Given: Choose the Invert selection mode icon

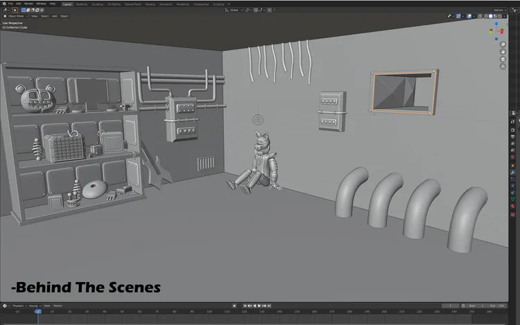Looking at the screenshot, I should 37,10.
